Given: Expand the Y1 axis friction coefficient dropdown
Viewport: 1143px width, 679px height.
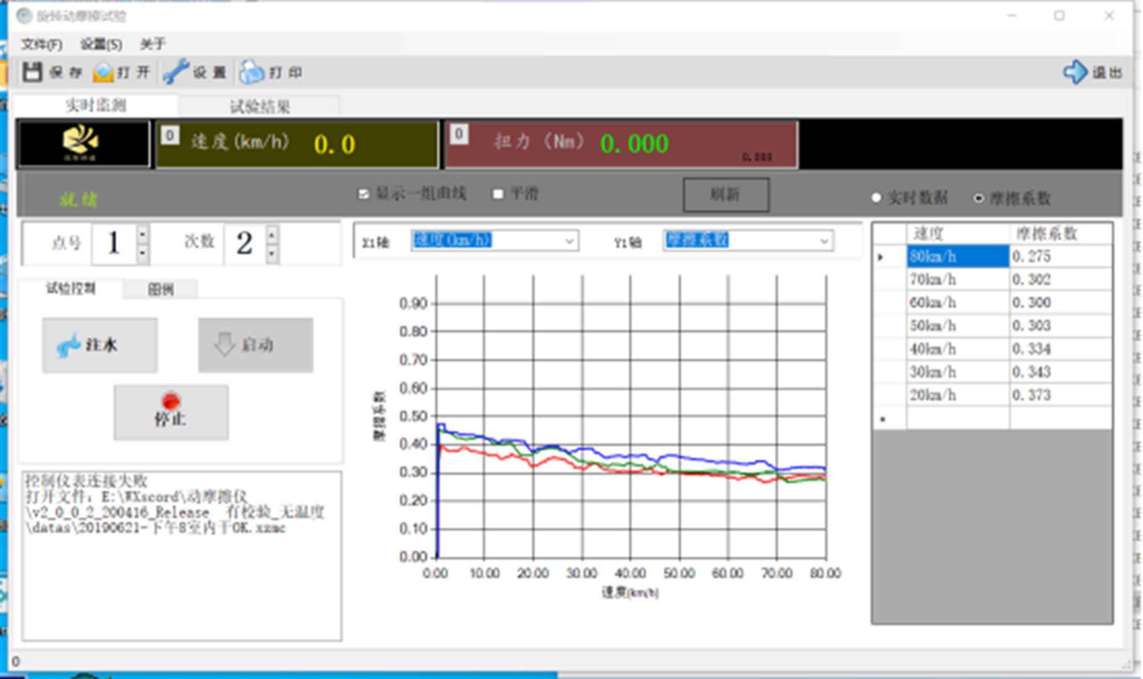Looking at the screenshot, I should coord(824,241).
